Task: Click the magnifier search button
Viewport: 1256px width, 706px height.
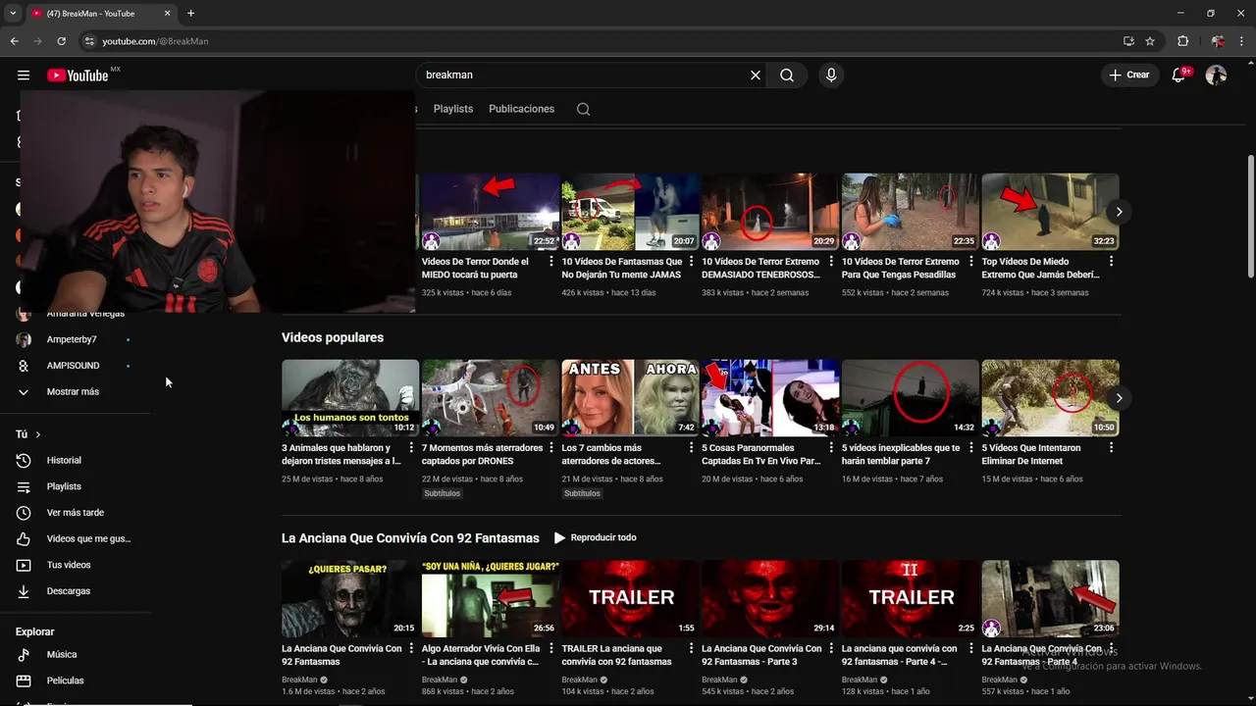Action: [x=787, y=76]
